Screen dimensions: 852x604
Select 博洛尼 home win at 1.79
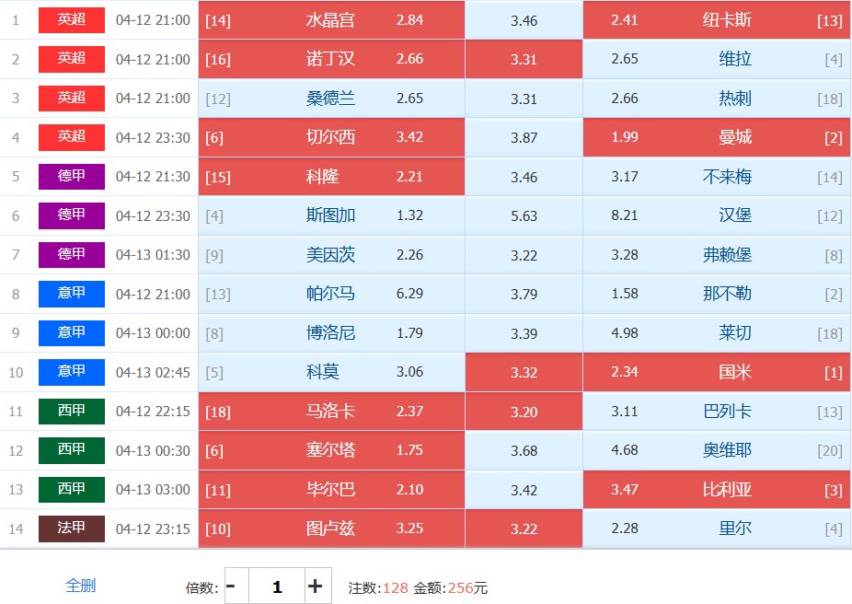[331, 333]
